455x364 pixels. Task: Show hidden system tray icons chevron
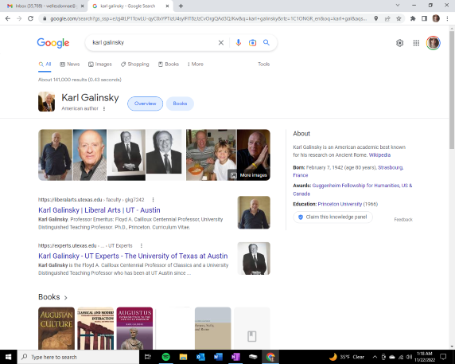pos(375,357)
